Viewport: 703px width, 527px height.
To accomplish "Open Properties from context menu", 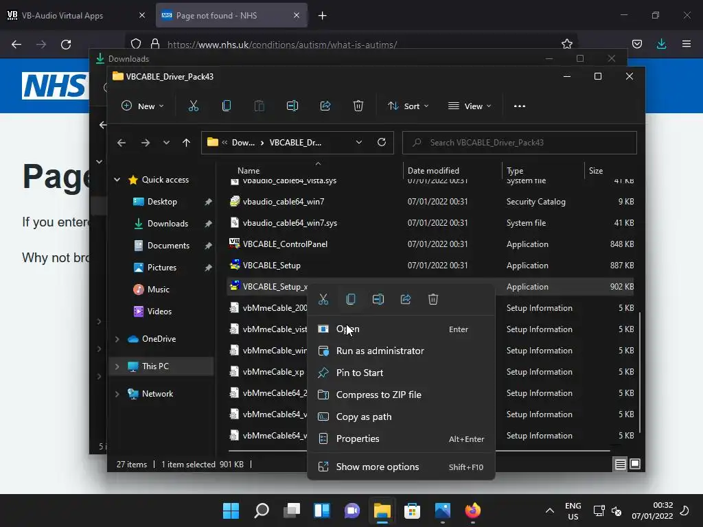I will [401, 438].
